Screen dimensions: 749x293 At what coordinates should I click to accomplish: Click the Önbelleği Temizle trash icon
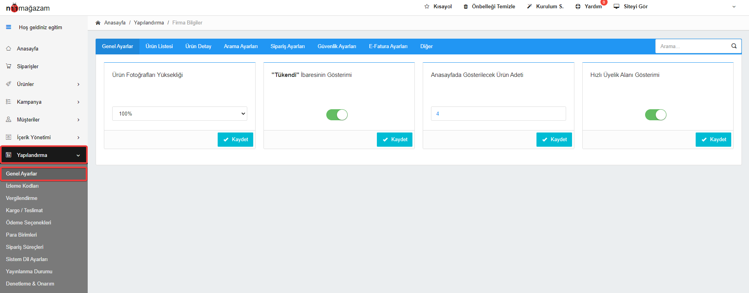click(x=466, y=6)
